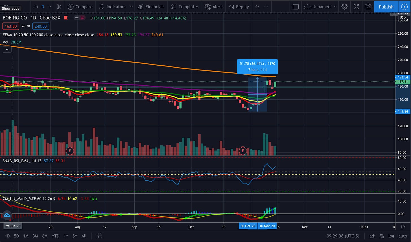411x242 pixels.
Task: Open Financials for Boeing
Action: pyautogui.click(x=151, y=6)
